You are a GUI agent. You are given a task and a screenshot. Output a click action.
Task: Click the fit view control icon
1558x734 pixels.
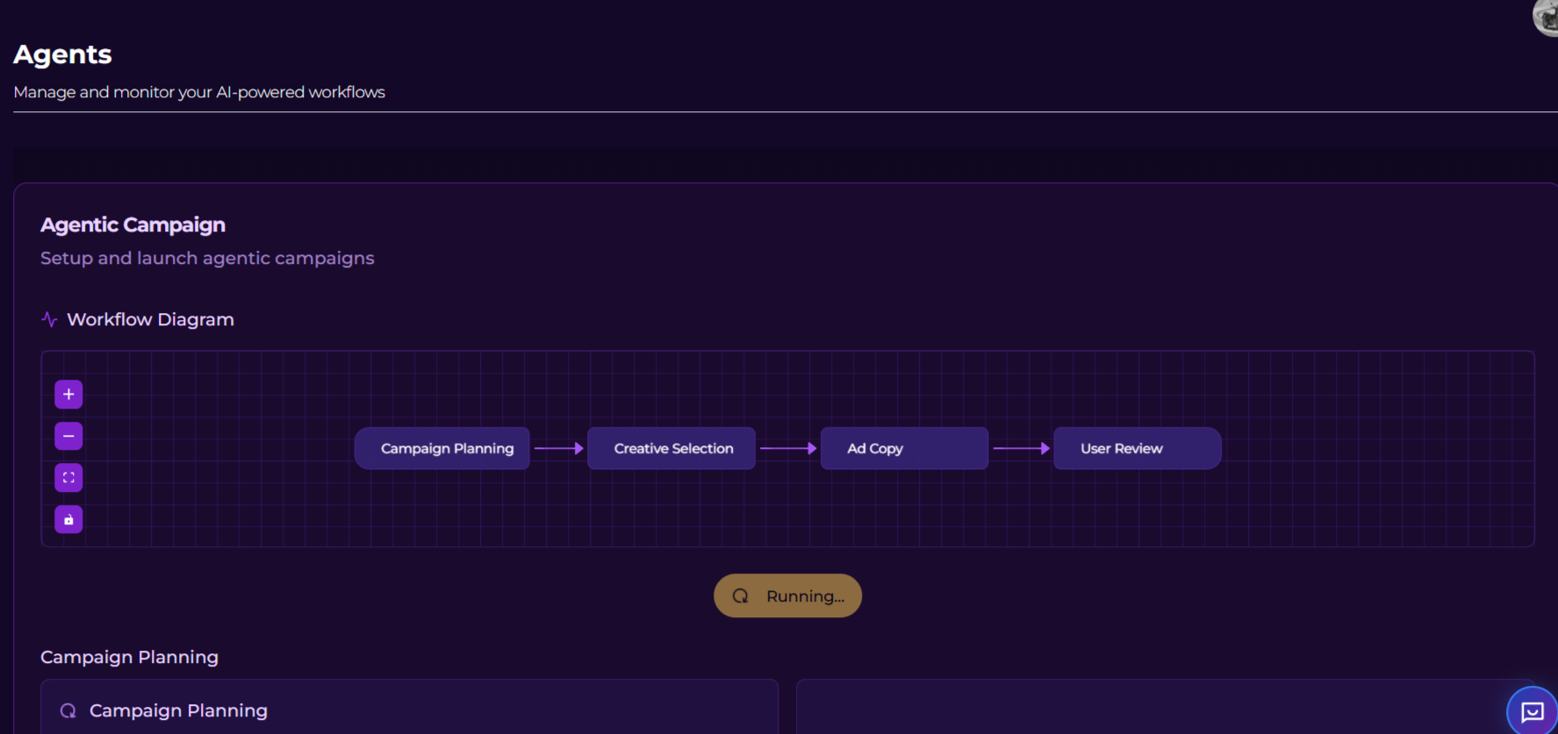coord(68,478)
